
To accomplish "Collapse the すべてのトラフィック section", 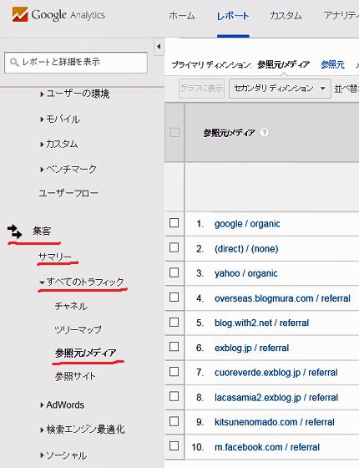I will (x=82, y=282).
